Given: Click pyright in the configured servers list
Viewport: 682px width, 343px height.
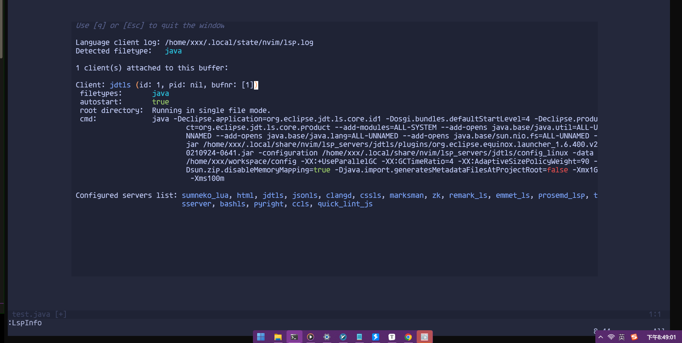Looking at the screenshot, I should pyautogui.click(x=269, y=204).
